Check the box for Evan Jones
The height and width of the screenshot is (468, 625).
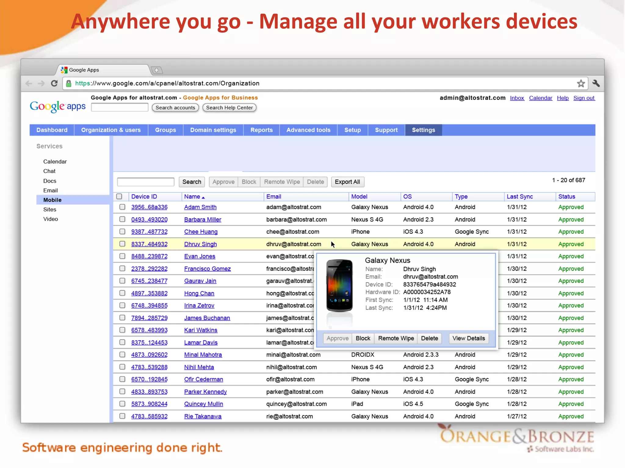[x=122, y=256]
